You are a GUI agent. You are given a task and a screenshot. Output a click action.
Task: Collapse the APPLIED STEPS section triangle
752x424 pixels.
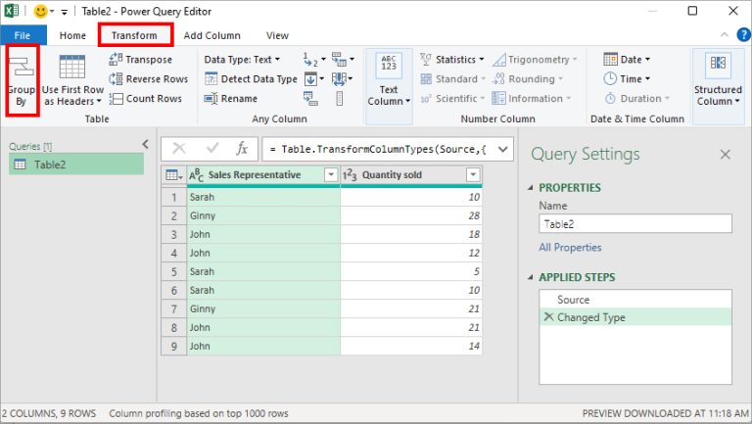pos(531,277)
